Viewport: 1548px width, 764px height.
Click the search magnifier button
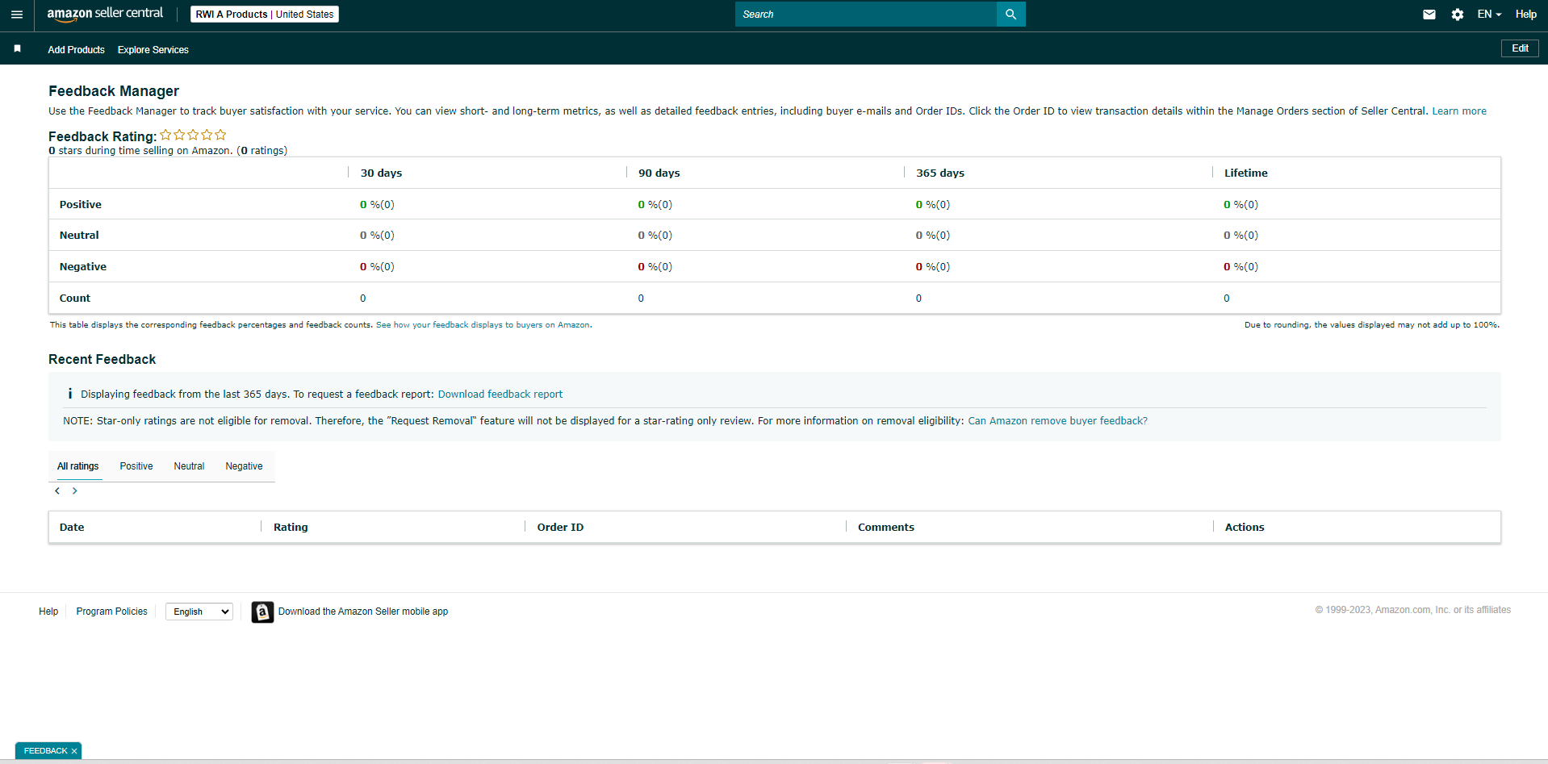pyautogui.click(x=1010, y=14)
